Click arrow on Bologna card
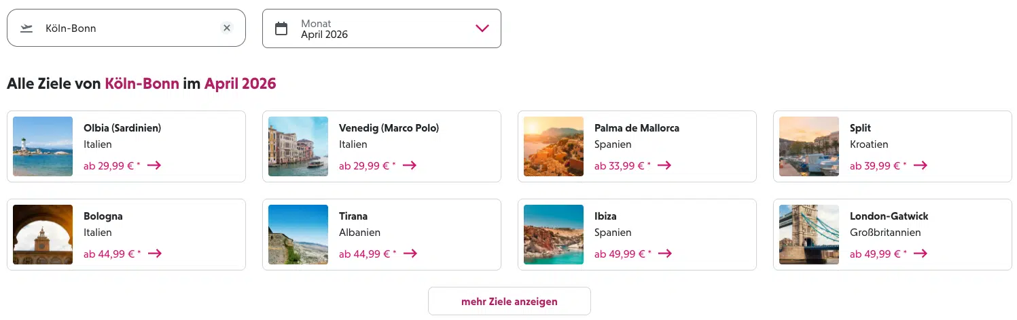The image size is (1017, 320). tap(154, 254)
